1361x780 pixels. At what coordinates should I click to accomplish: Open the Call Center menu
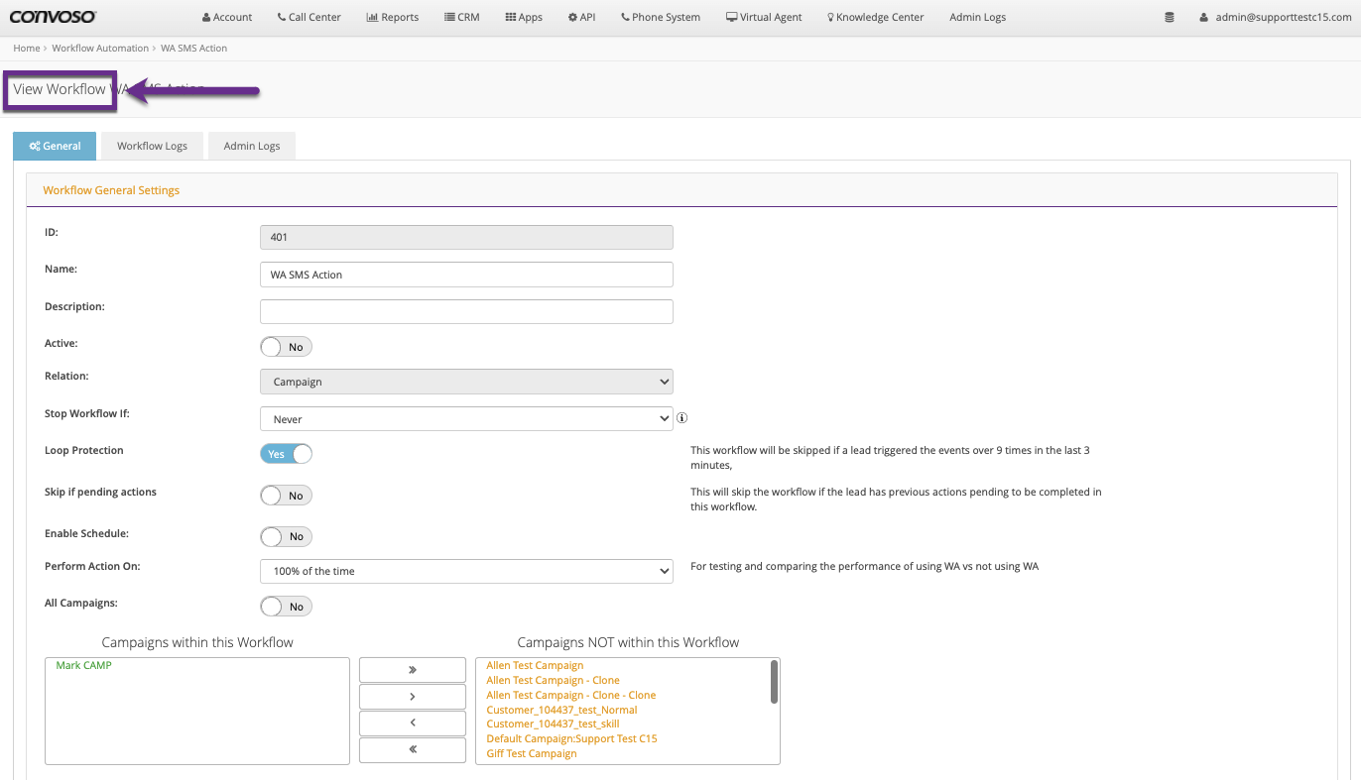(309, 17)
